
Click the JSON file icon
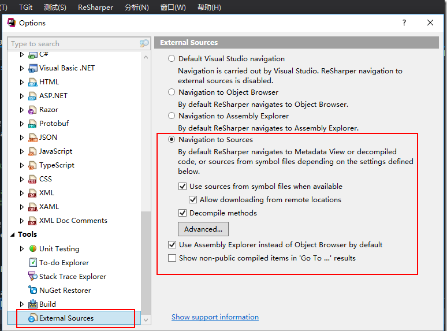pos(32,137)
